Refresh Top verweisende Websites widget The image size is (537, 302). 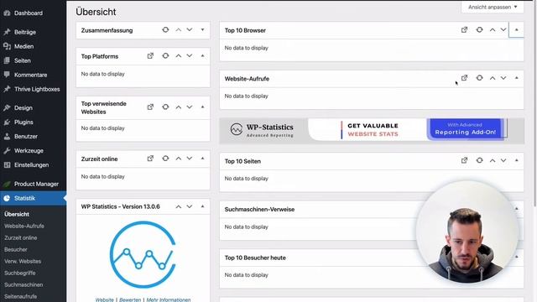[x=165, y=107]
